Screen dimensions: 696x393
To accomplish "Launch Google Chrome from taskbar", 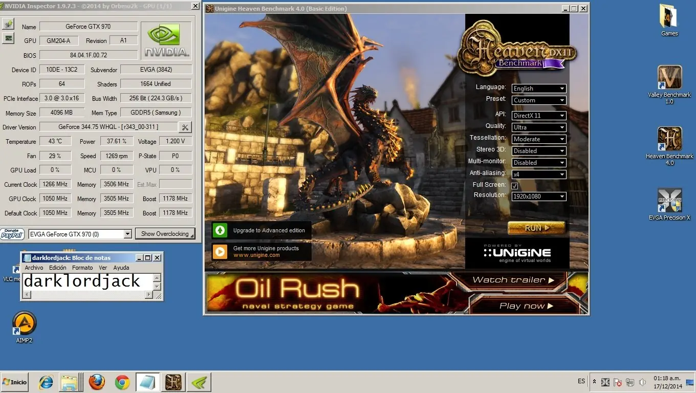I will (x=122, y=382).
